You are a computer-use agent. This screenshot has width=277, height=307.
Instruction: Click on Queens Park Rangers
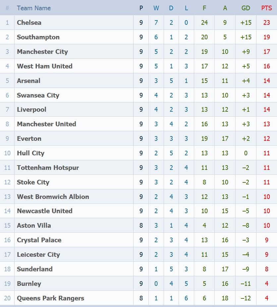tap(50, 298)
